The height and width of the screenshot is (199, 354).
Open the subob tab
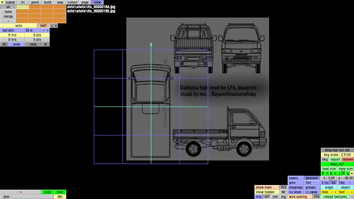10,2
